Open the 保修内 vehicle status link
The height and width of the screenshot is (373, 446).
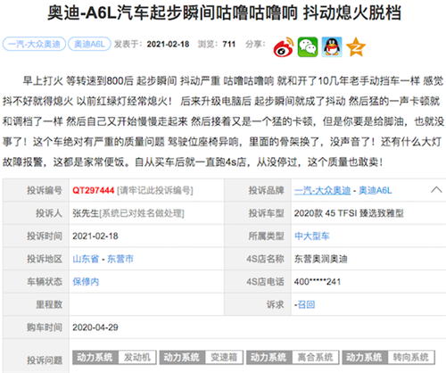[x=86, y=281]
